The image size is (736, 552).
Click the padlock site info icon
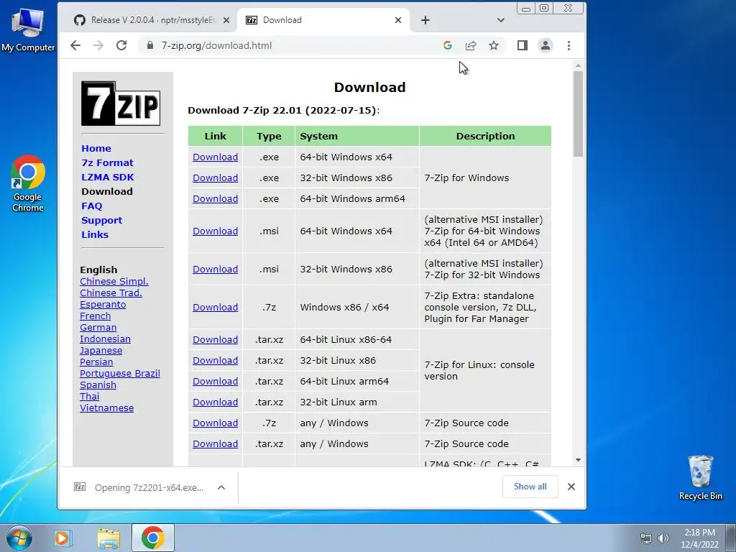[150, 45]
